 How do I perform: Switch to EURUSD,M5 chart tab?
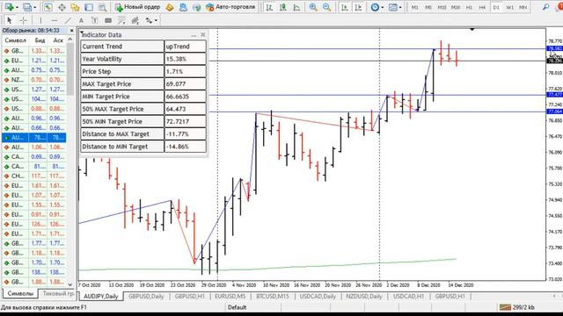[230, 297]
